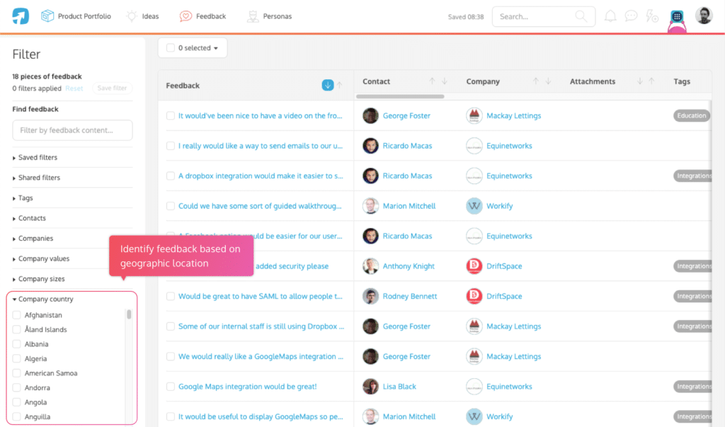Check the Albania country filter

(17, 344)
